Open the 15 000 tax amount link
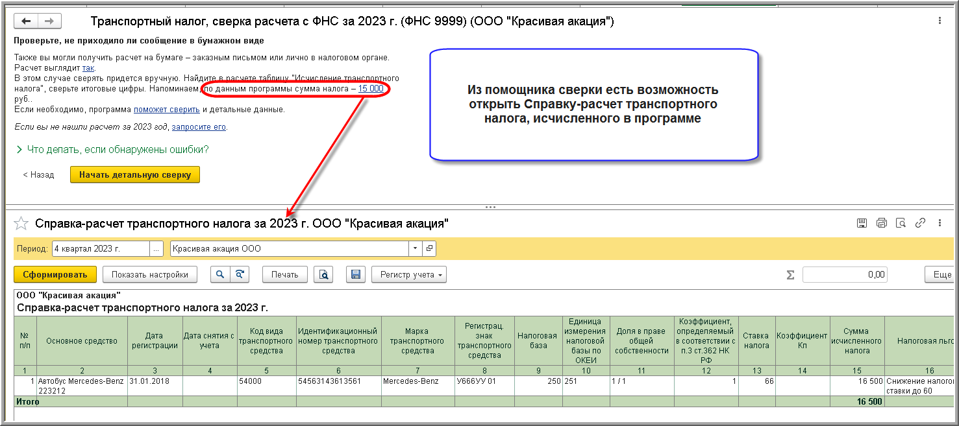The width and height of the screenshot is (959, 426). click(x=371, y=88)
